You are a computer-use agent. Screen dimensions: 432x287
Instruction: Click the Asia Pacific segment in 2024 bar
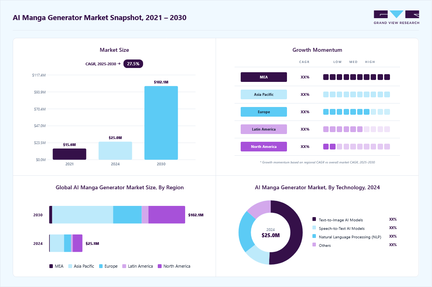57,243
